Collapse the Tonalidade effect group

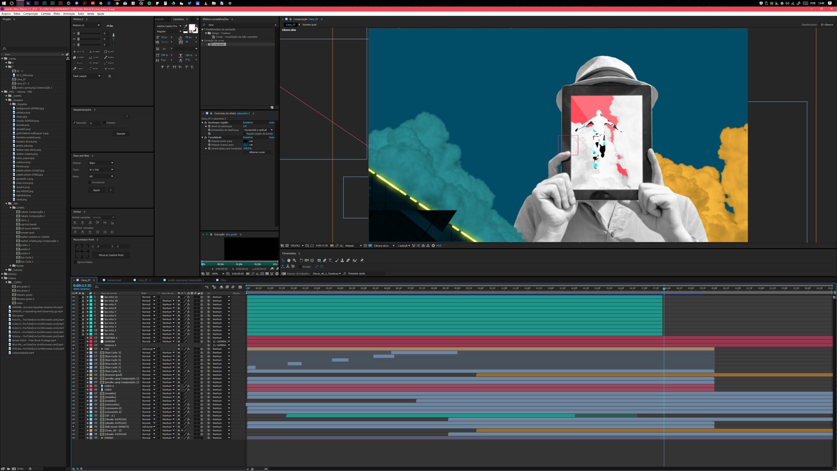coord(202,137)
